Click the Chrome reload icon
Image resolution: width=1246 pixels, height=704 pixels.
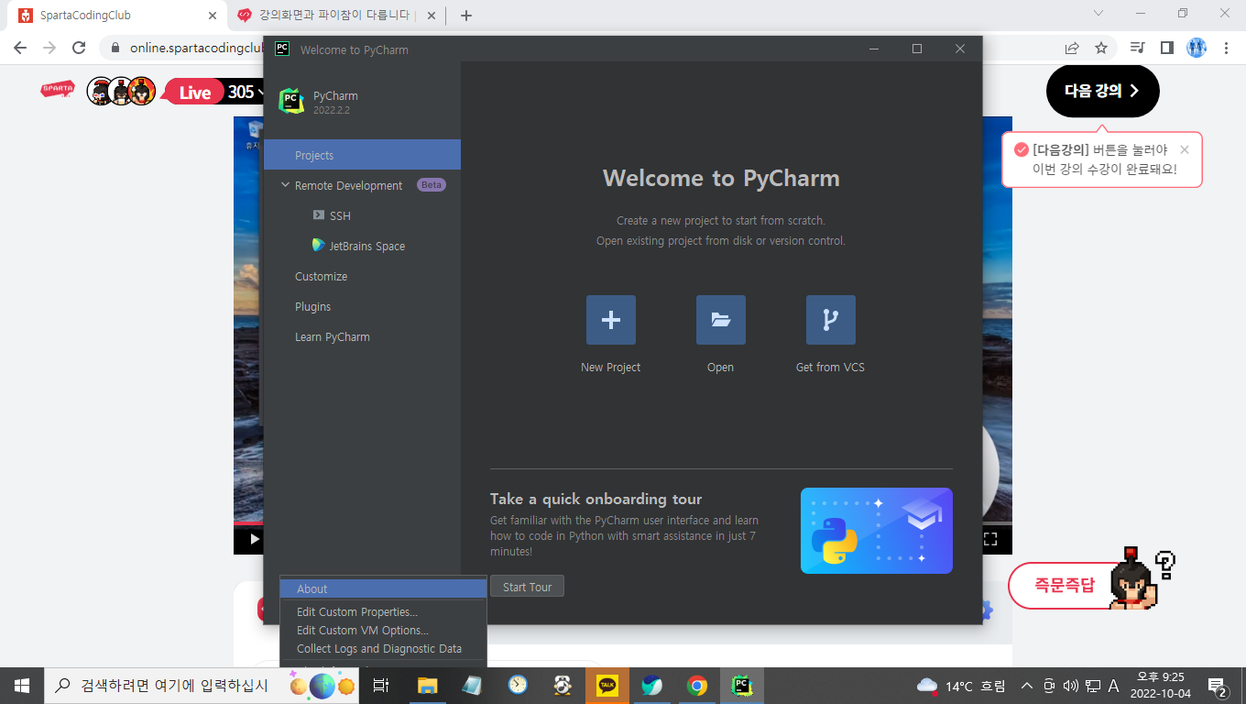tap(79, 48)
